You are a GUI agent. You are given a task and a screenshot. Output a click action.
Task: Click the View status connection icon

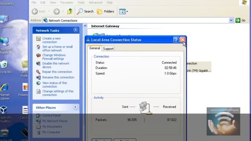38,83
